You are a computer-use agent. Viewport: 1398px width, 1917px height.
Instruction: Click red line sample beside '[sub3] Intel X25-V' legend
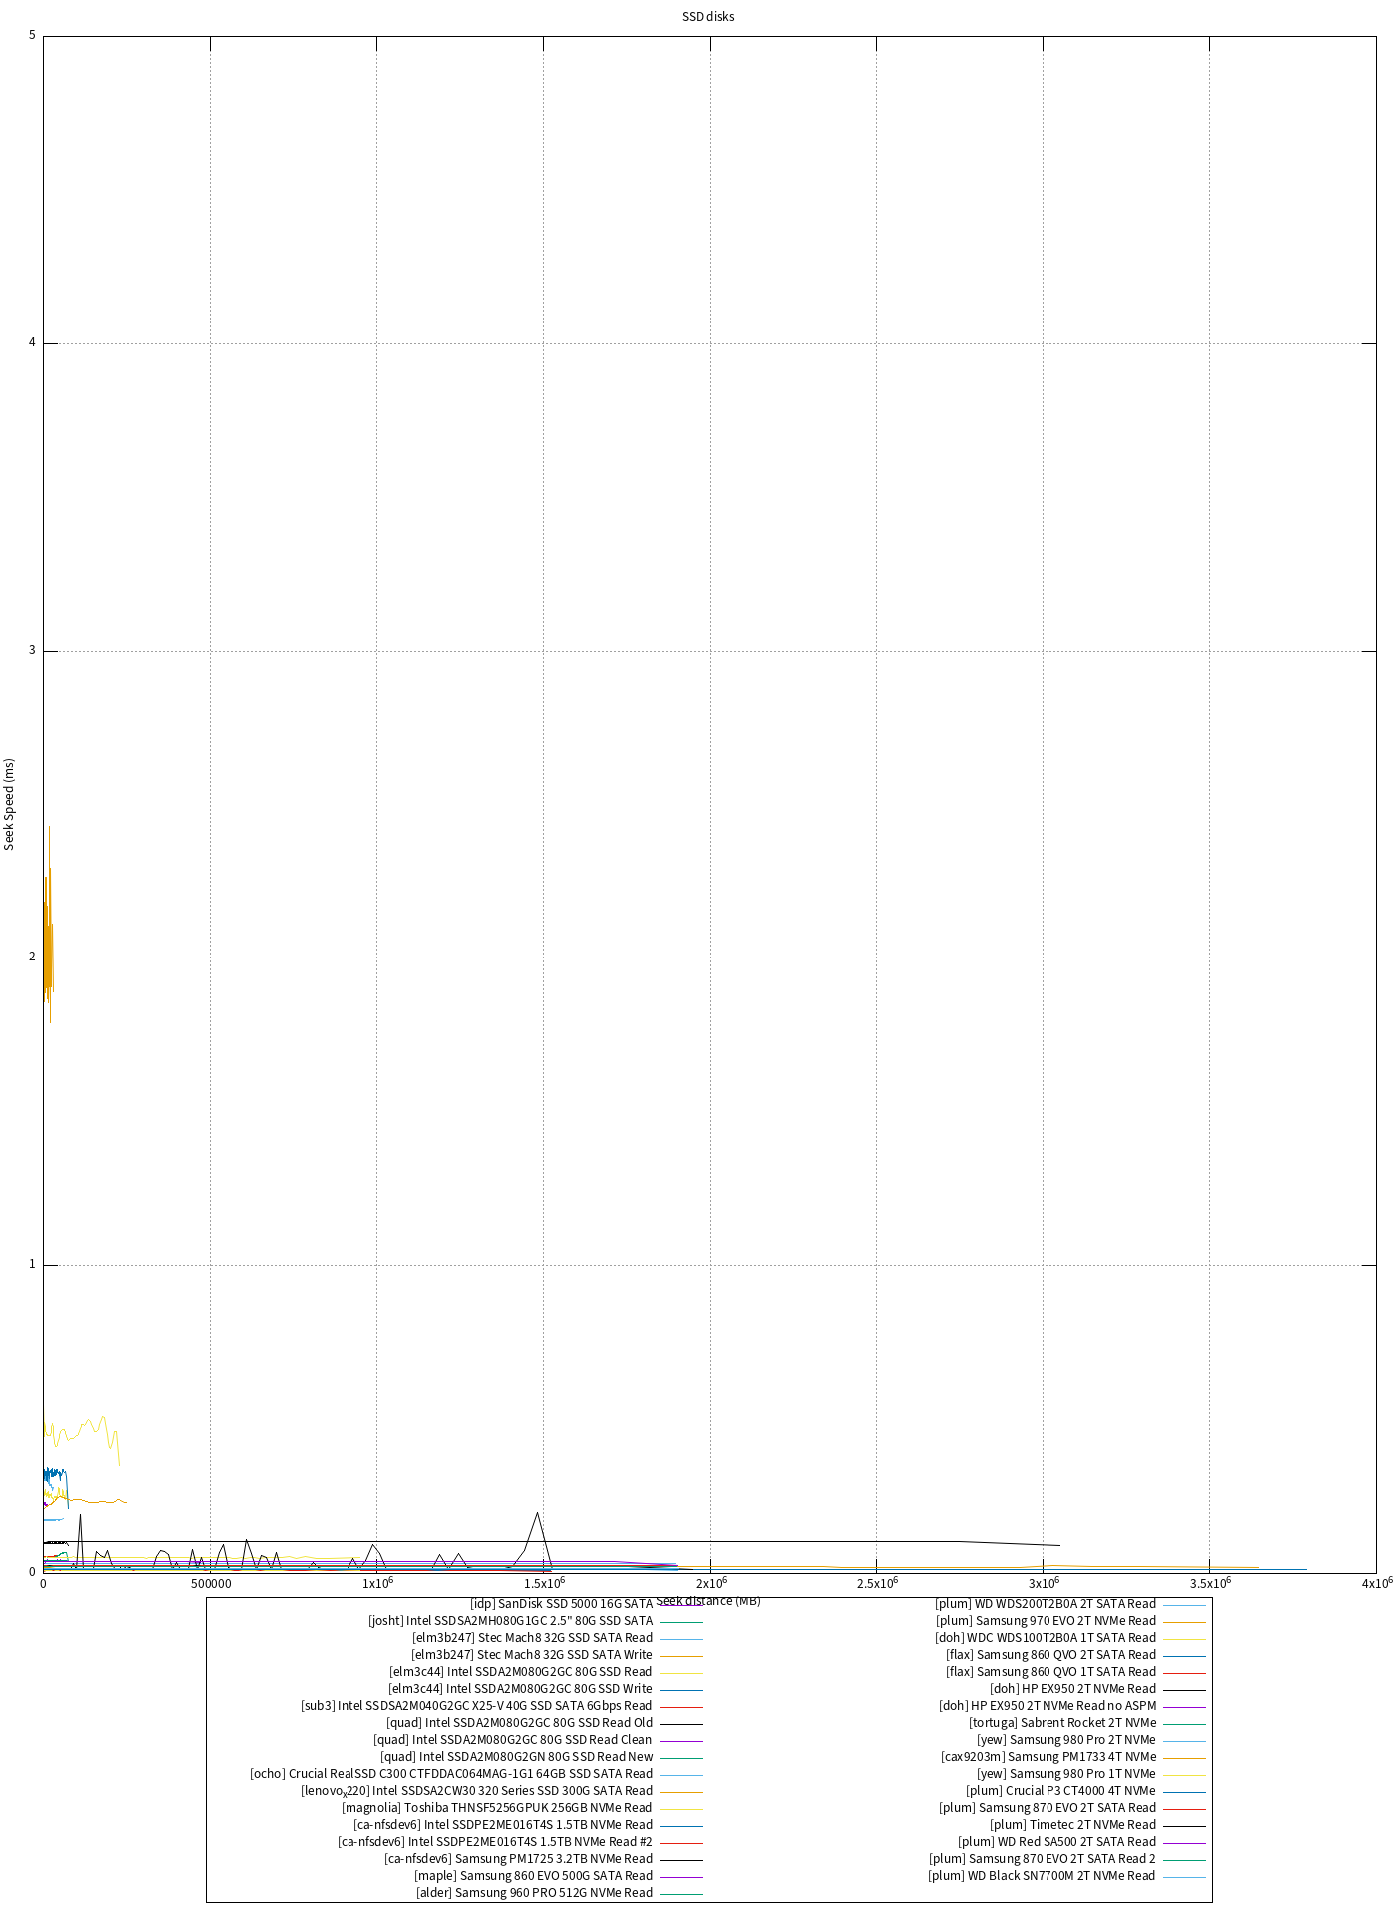pos(681,1707)
